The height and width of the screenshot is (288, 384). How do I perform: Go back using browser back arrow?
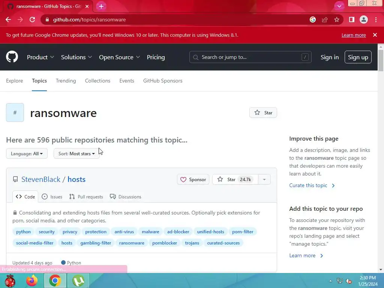pos(8,19)
